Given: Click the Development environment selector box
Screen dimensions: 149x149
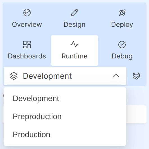Looking at the screenshot, I should tap(65, 76).
